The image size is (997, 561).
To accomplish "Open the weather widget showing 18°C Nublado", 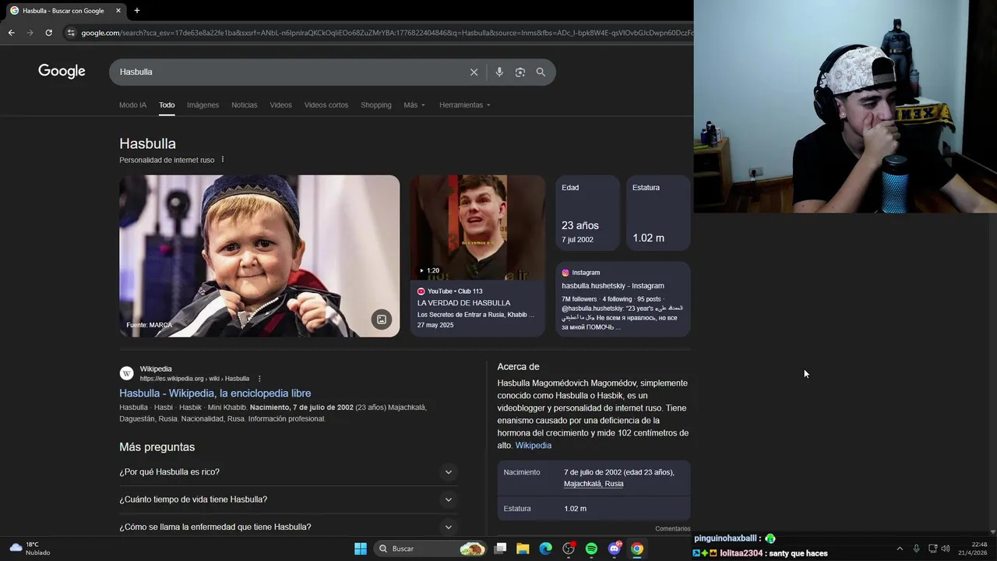I will 30,549.
